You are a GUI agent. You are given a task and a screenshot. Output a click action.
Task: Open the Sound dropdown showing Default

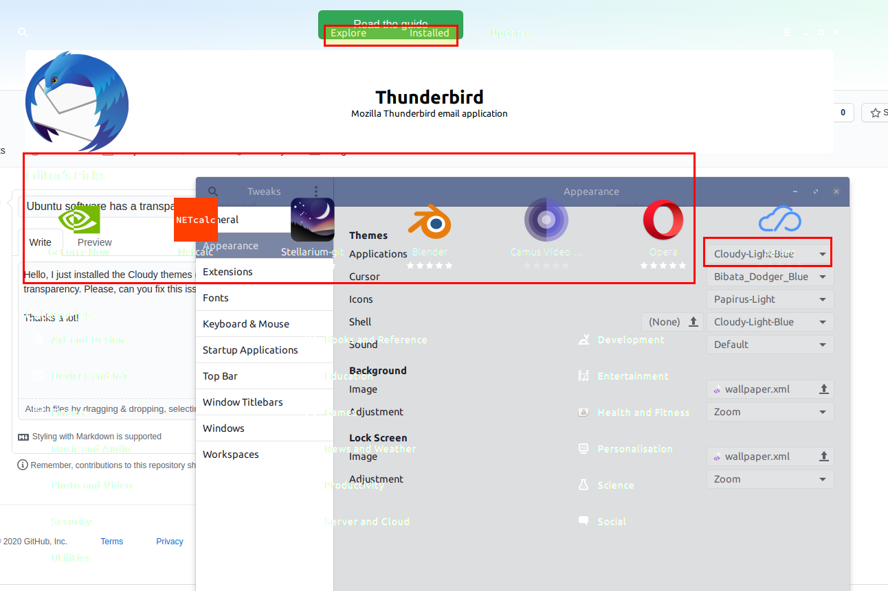coord(770,345)
